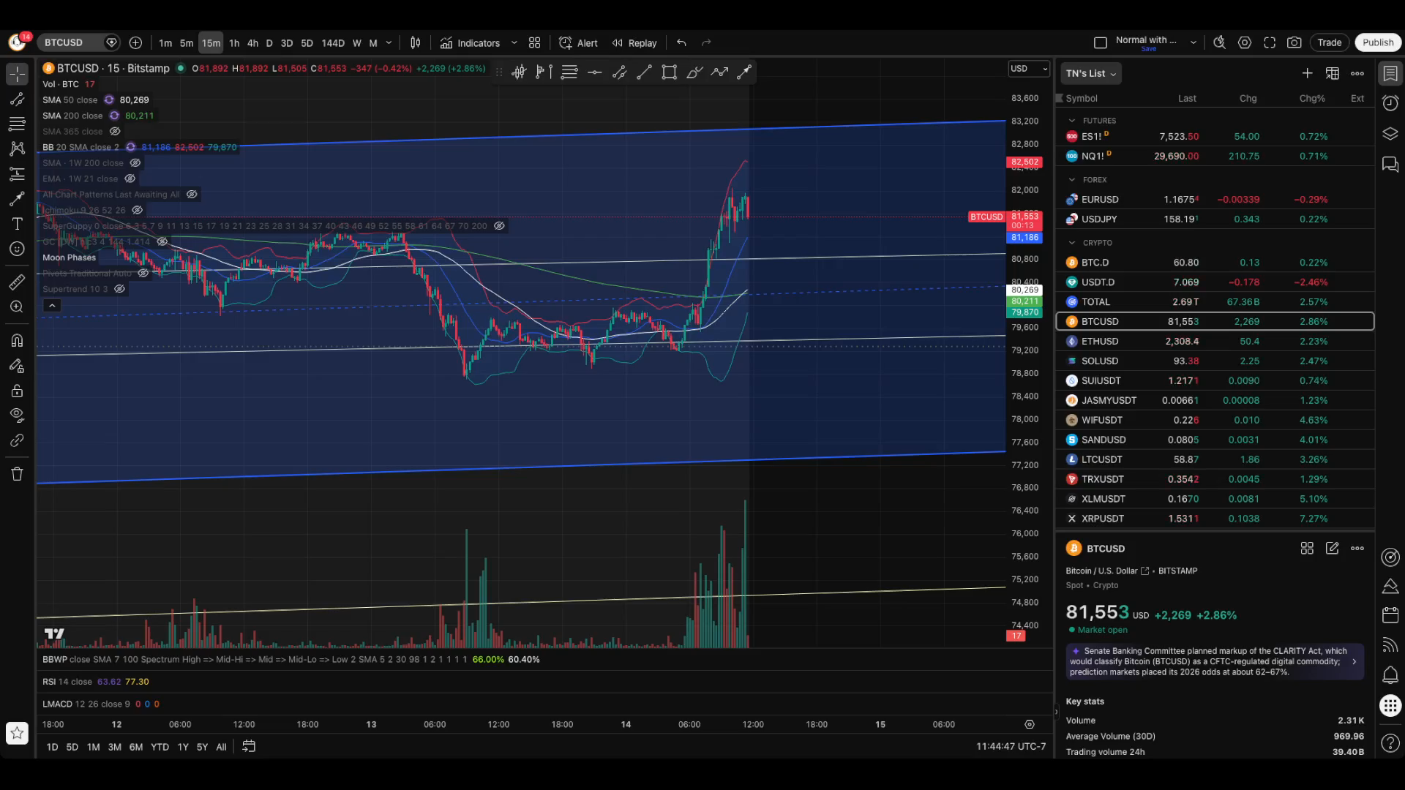Click the Publish button
1405x790 pixels.
pyautogui.click(x=1378, y=42)
